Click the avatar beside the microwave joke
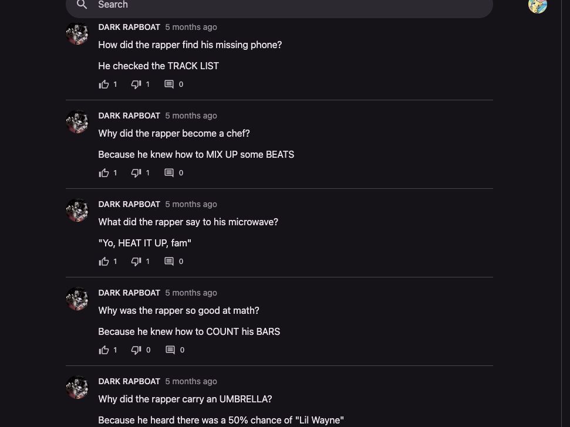Viewport: 570px width, 427px height. click(x=77, y=210)
